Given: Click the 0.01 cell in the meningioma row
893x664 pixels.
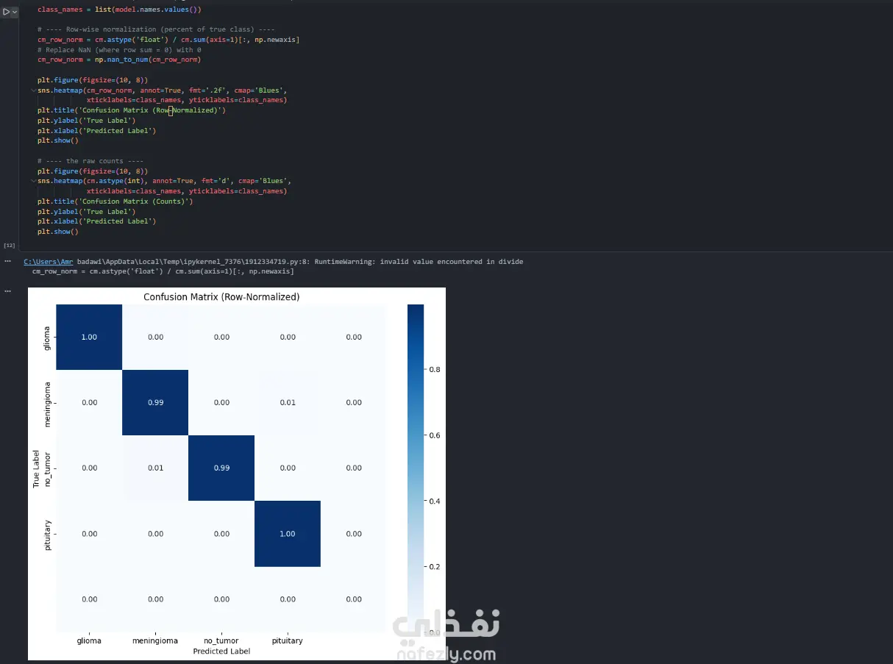Looking at the screenshot, I should coord(287,402).
